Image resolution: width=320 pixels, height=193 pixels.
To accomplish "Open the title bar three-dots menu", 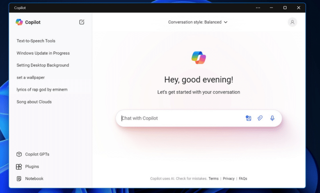I will [258, 8].
